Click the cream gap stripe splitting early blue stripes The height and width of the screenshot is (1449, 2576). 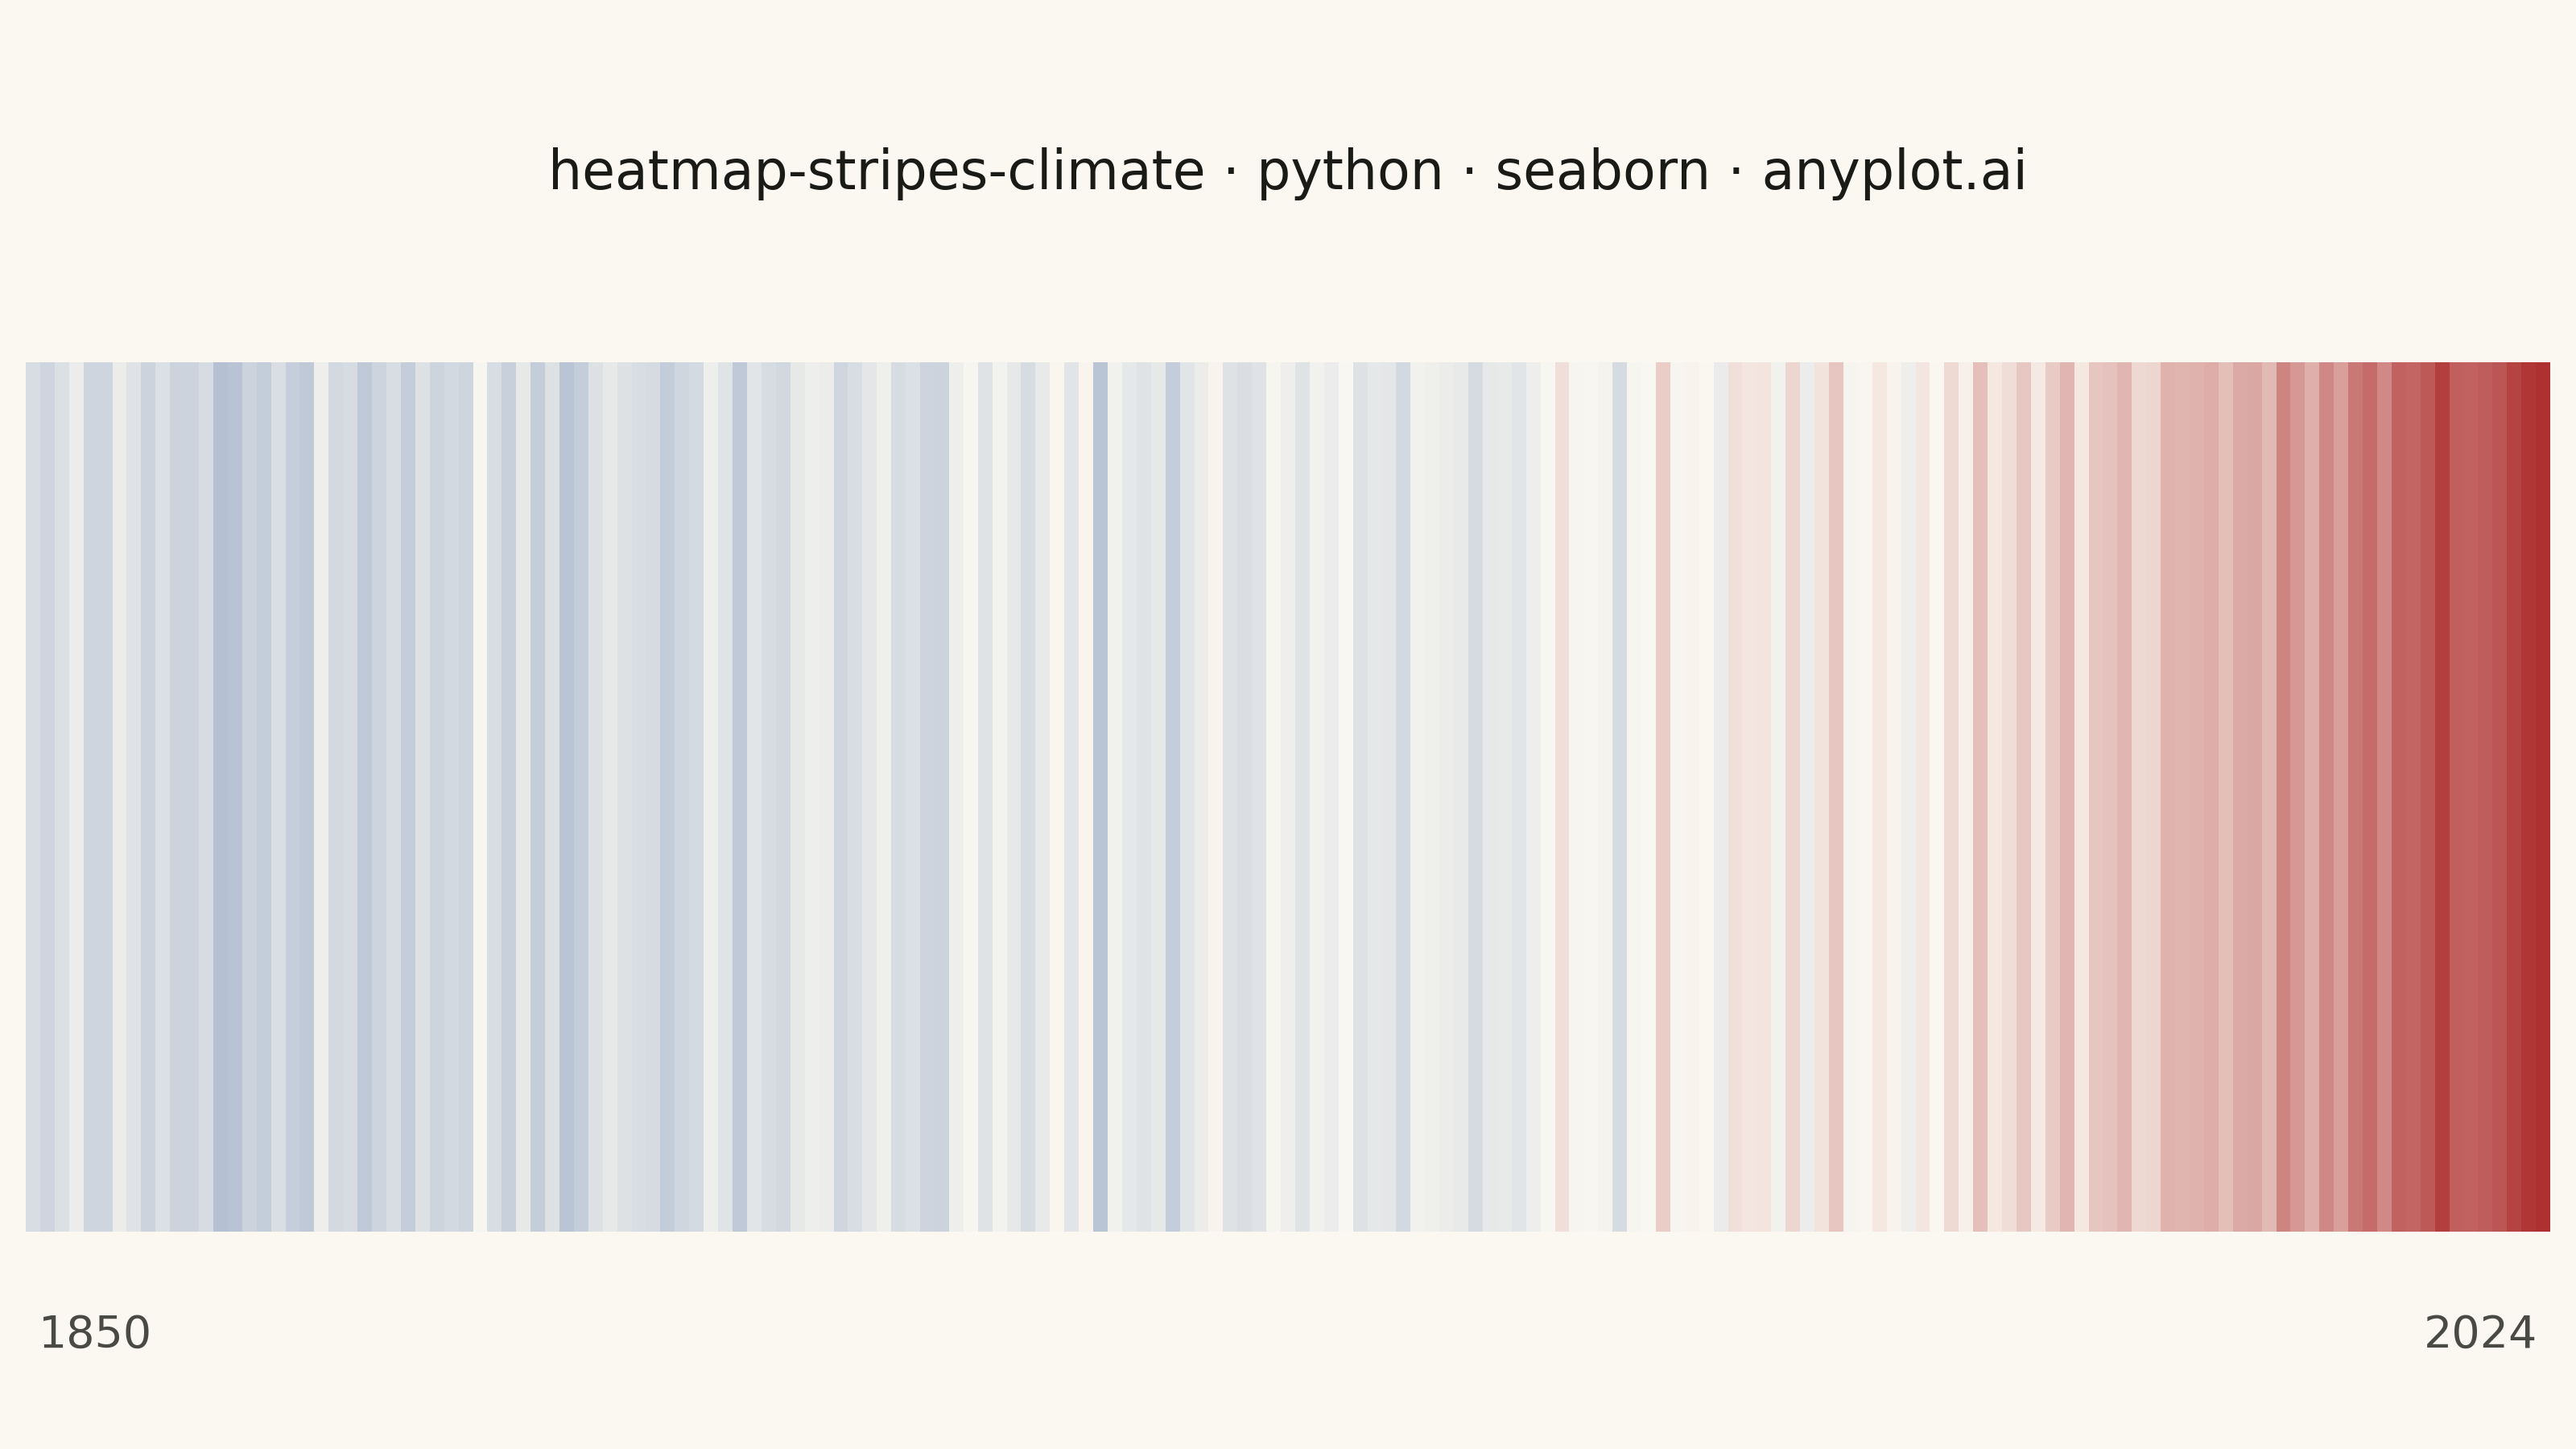tap(480, 796)
